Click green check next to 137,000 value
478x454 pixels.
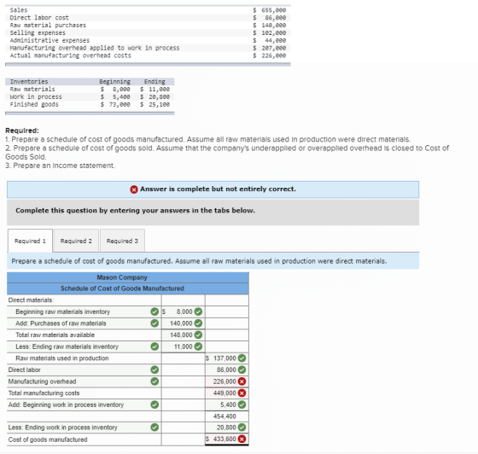(242, 358)
